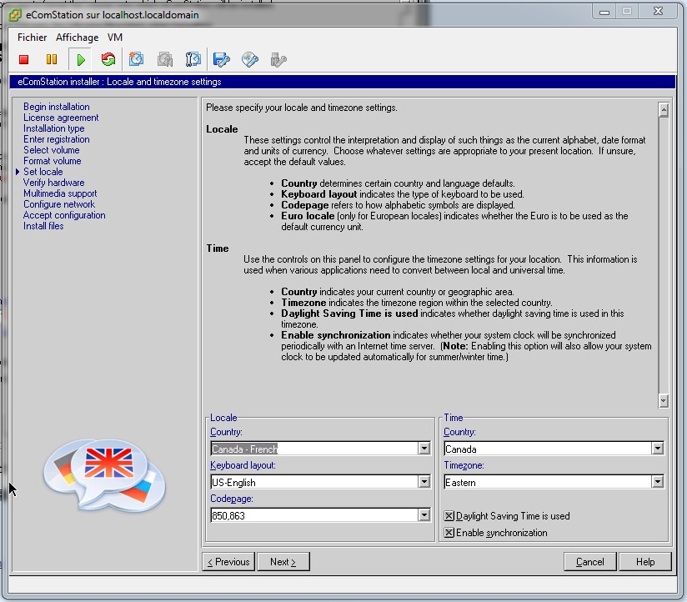The image size is (687, 602).
Task: Click the Next button
Action: click(283, 562)
